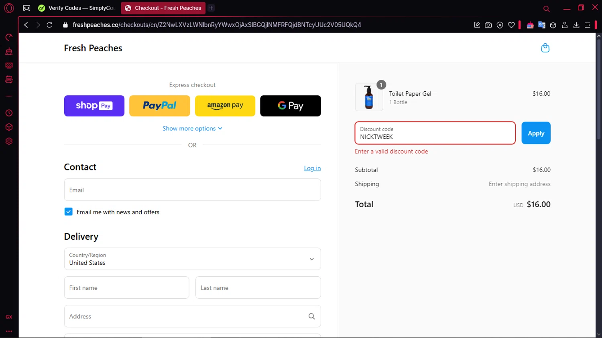Open the tab islands workspace icon

tap(26, 8)
